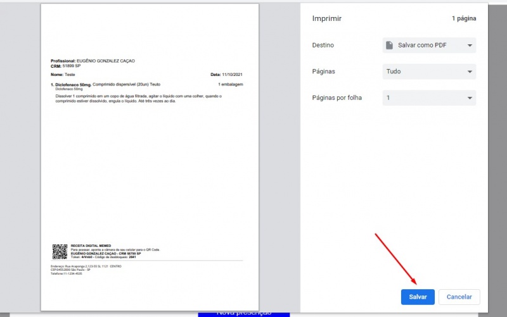Click the Nova prescrição button behind dialog
Screen dimensions: 507x317
(244, 313)
